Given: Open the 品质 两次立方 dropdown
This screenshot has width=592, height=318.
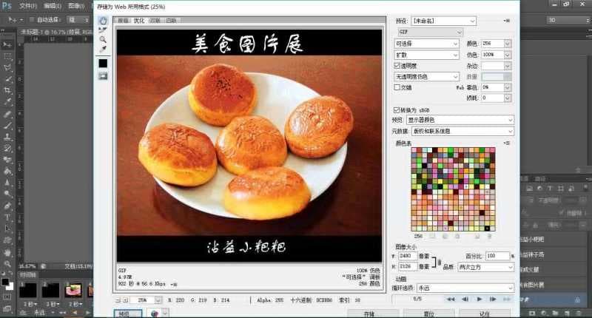Looking at the screenshot, I should [x=485, y=267].
